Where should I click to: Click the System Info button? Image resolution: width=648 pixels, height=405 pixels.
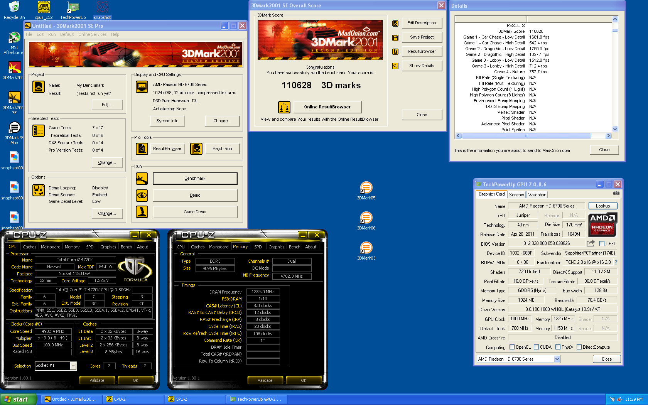(167, 121)
